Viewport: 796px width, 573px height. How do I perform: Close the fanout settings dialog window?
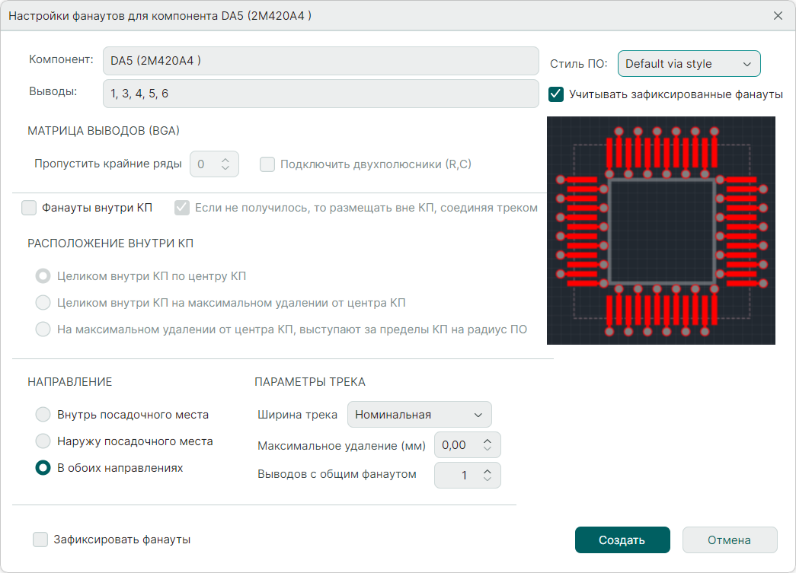pyautogui.click(x=778, y=15)
